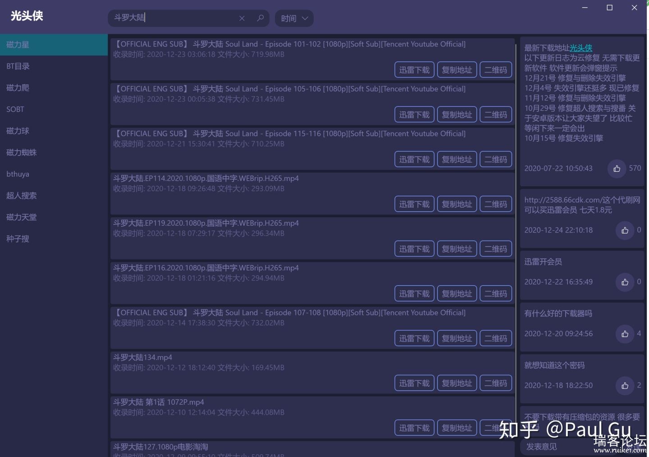The width and height of the screenshot is (649, 457).
Task: Click 迅雷下载 for Episode 105-106
Action: point(414,114)
